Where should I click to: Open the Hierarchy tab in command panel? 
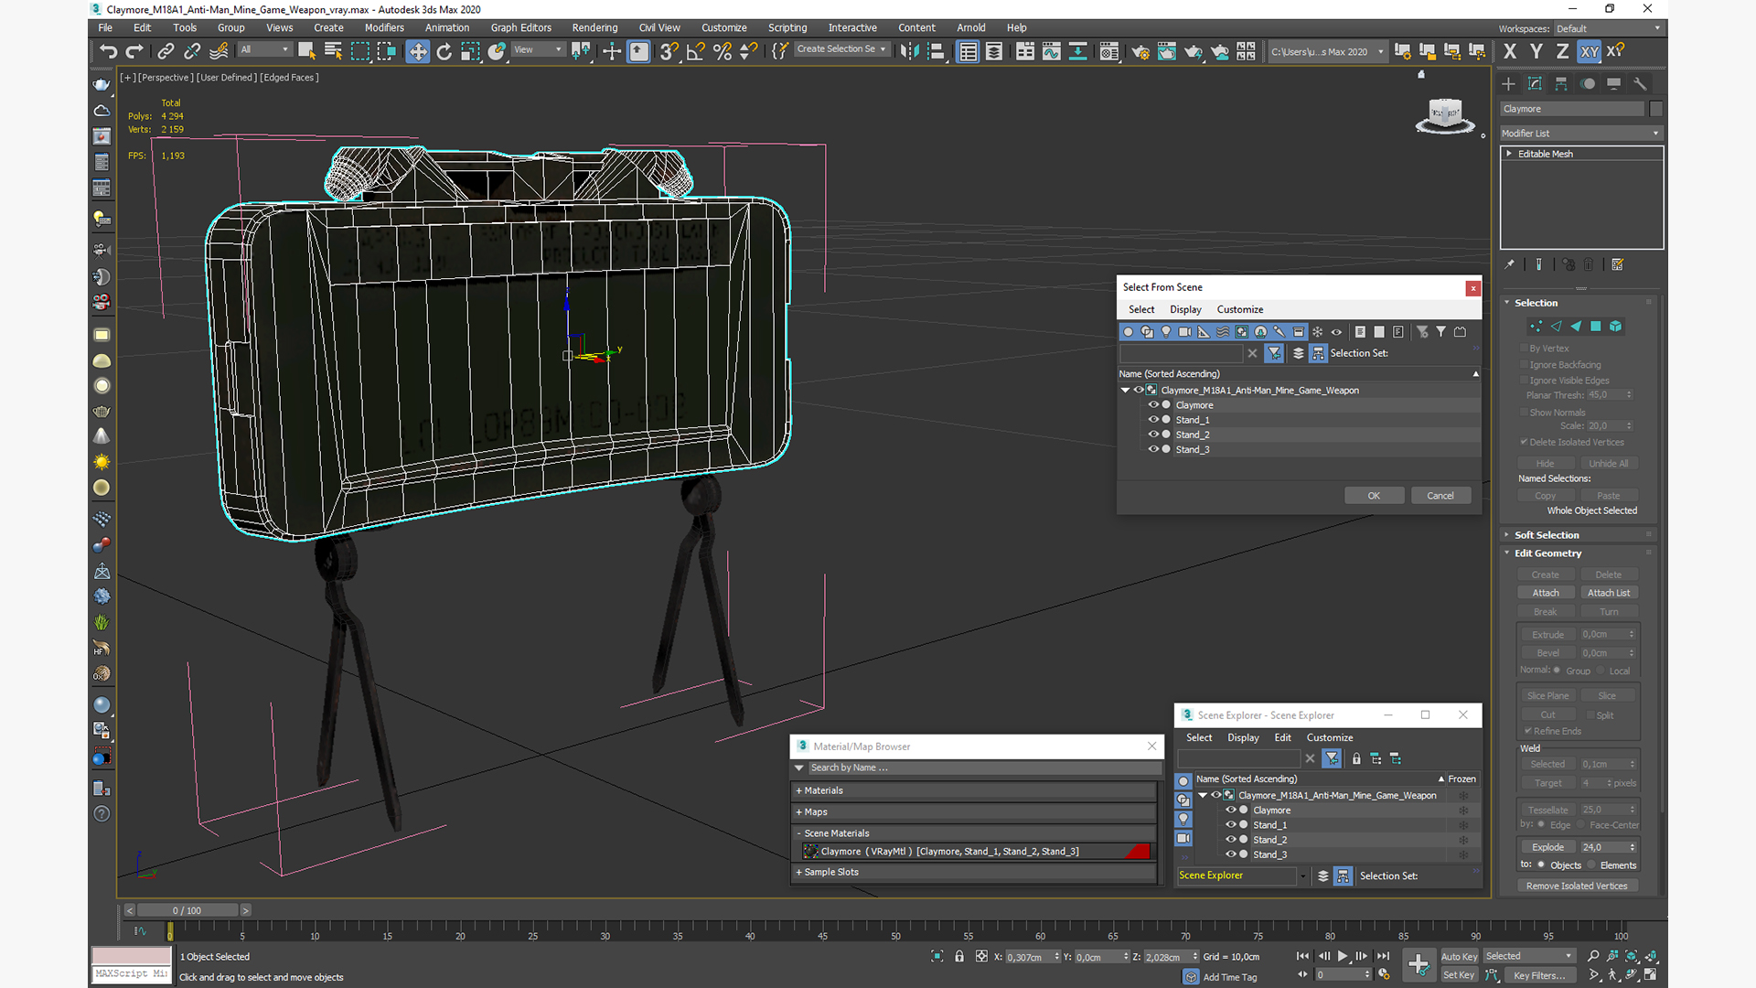pyautogui.click(x=1561, y=84)
